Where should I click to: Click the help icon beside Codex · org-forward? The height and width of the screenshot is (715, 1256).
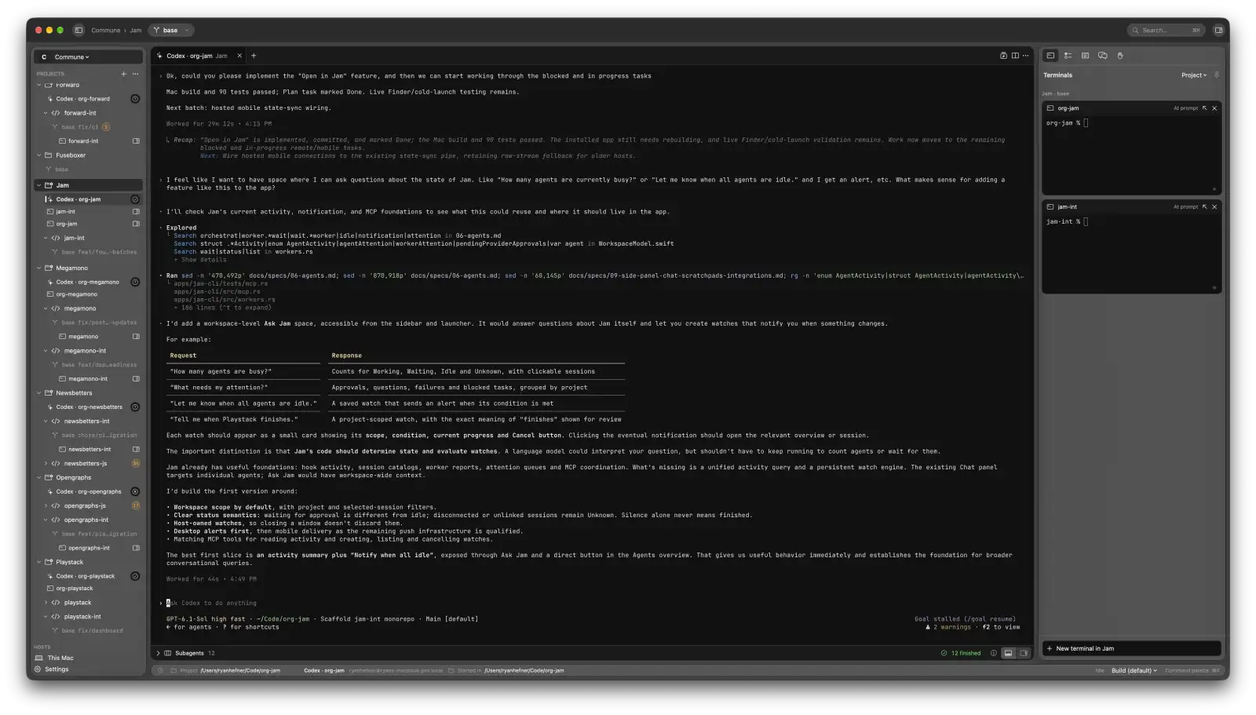[x=135, y=99]
